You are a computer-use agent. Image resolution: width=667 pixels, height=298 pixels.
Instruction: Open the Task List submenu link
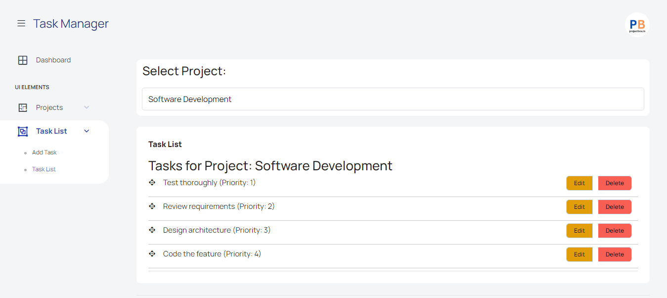point(44,169)
